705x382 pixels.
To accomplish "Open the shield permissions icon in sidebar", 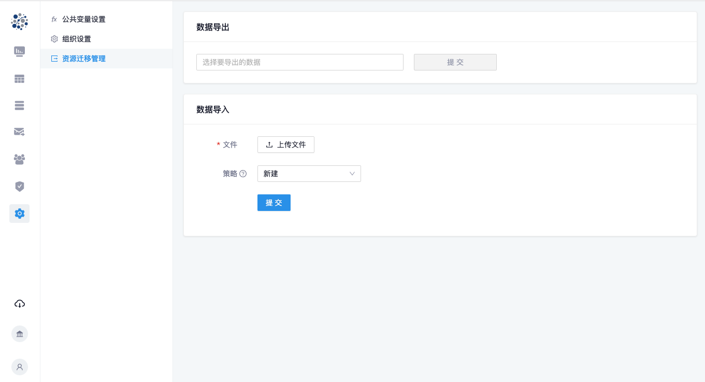I will tap(20, 186).
